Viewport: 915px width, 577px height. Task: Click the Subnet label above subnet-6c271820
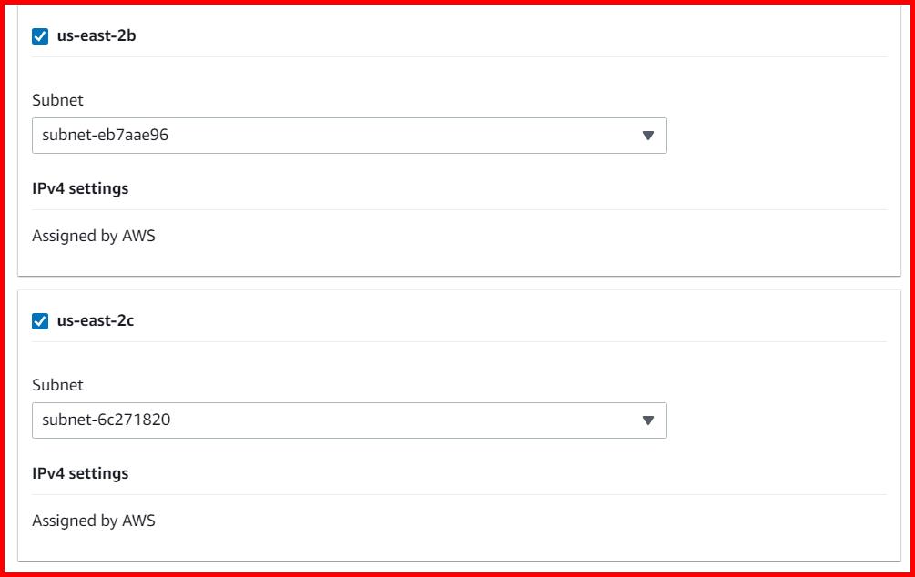coord(58,385)
